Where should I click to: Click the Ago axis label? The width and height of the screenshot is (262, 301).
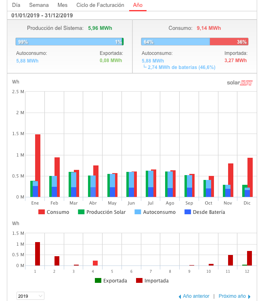(x=170, y=203)
